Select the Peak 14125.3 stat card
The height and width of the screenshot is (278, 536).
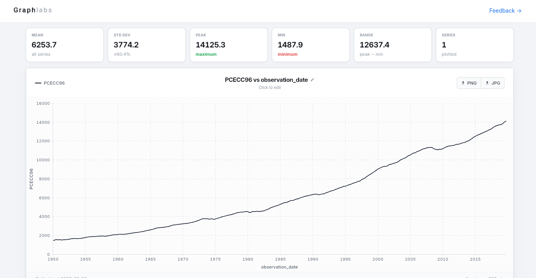click(x=229, y=45)
